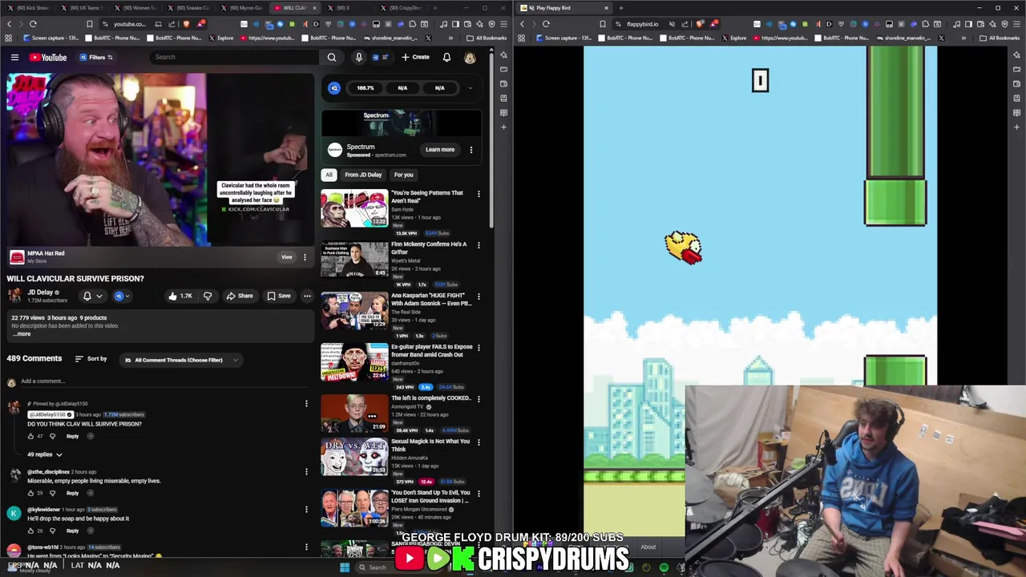The height and width of the screenshot is (577, 1026).
Task: Select the From JD Delay chip
Action: [x=363, y=175]
